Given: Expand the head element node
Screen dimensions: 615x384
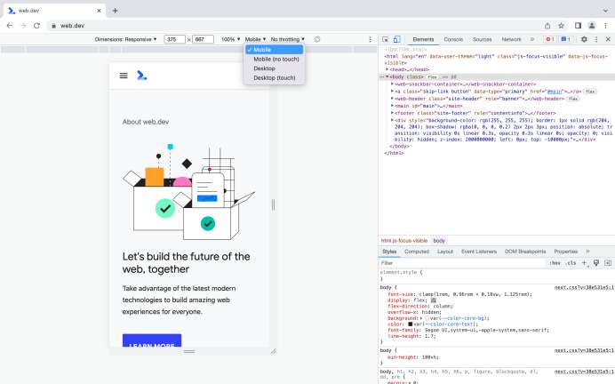Looking at the screenshot, I should coord(387,69).
